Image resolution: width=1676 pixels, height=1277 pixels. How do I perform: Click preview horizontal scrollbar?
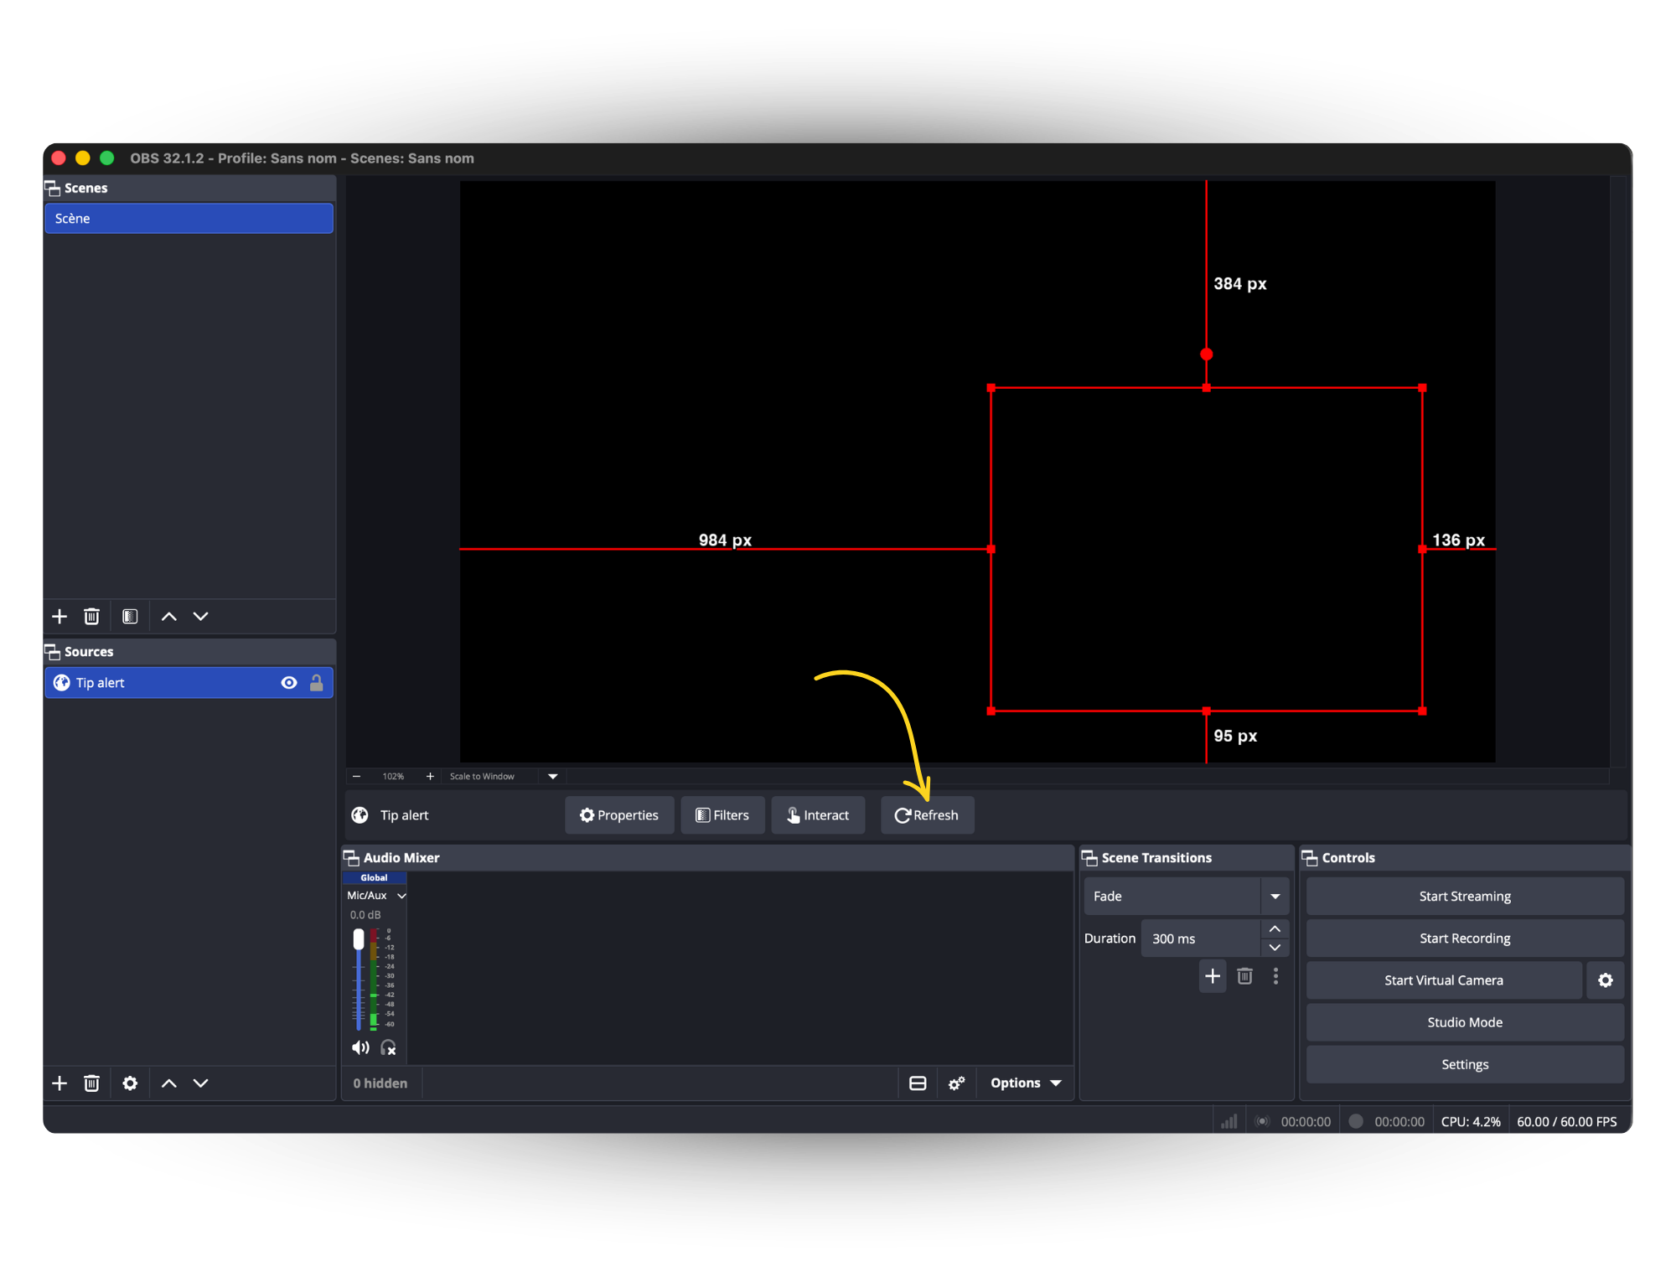1087,777
